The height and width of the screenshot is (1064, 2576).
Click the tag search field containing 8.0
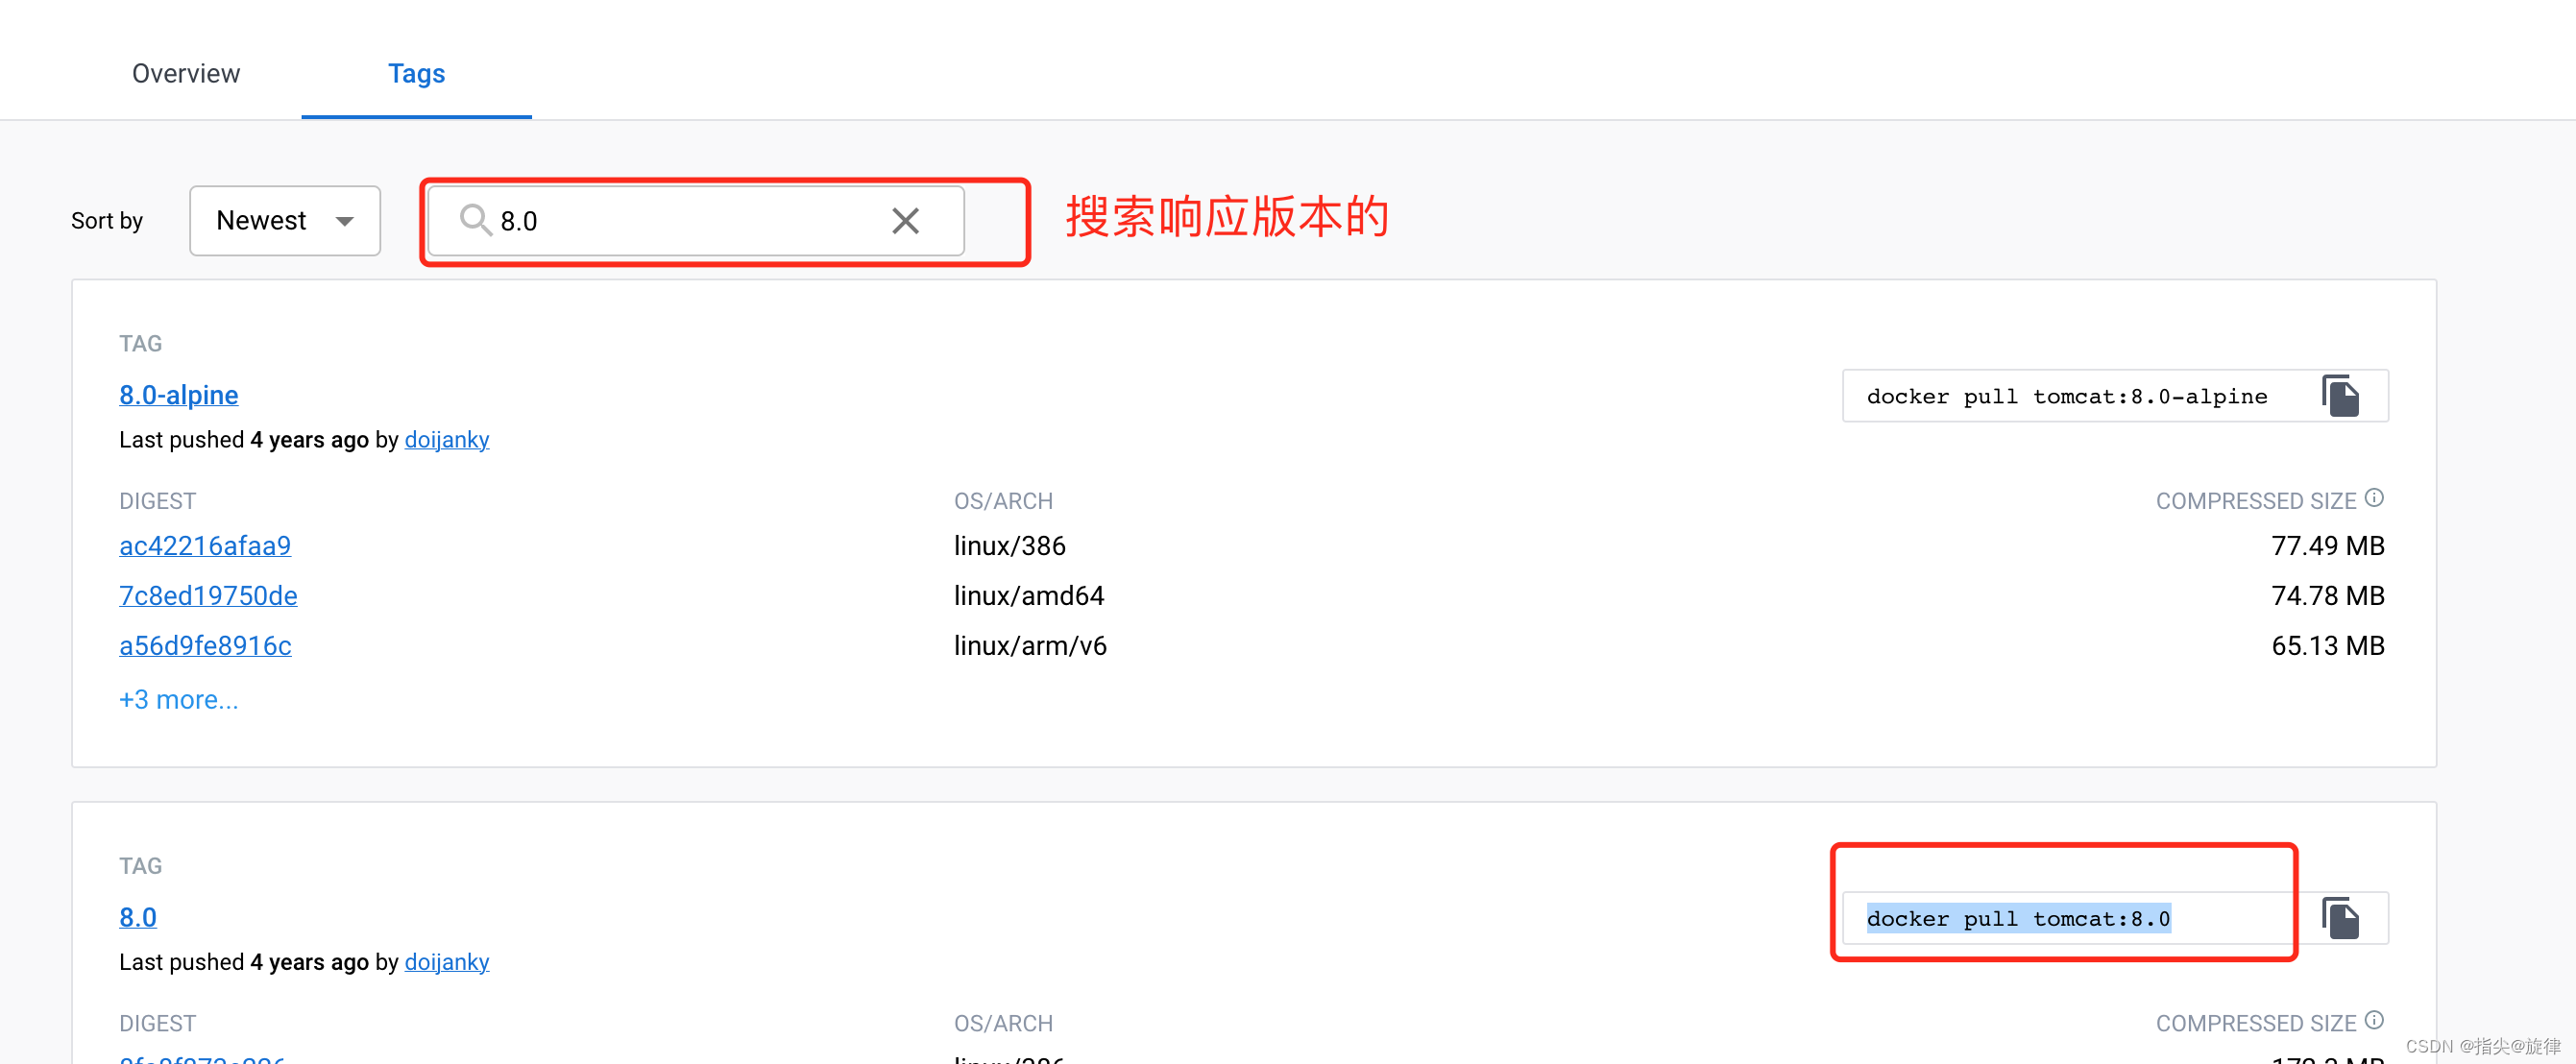click(695, 220)
